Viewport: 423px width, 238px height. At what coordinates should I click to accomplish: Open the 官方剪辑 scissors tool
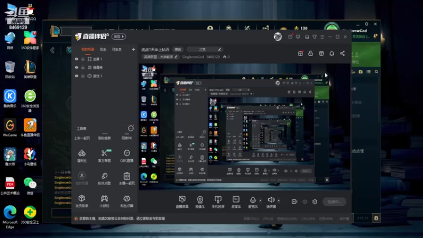[x=104, y=155]
